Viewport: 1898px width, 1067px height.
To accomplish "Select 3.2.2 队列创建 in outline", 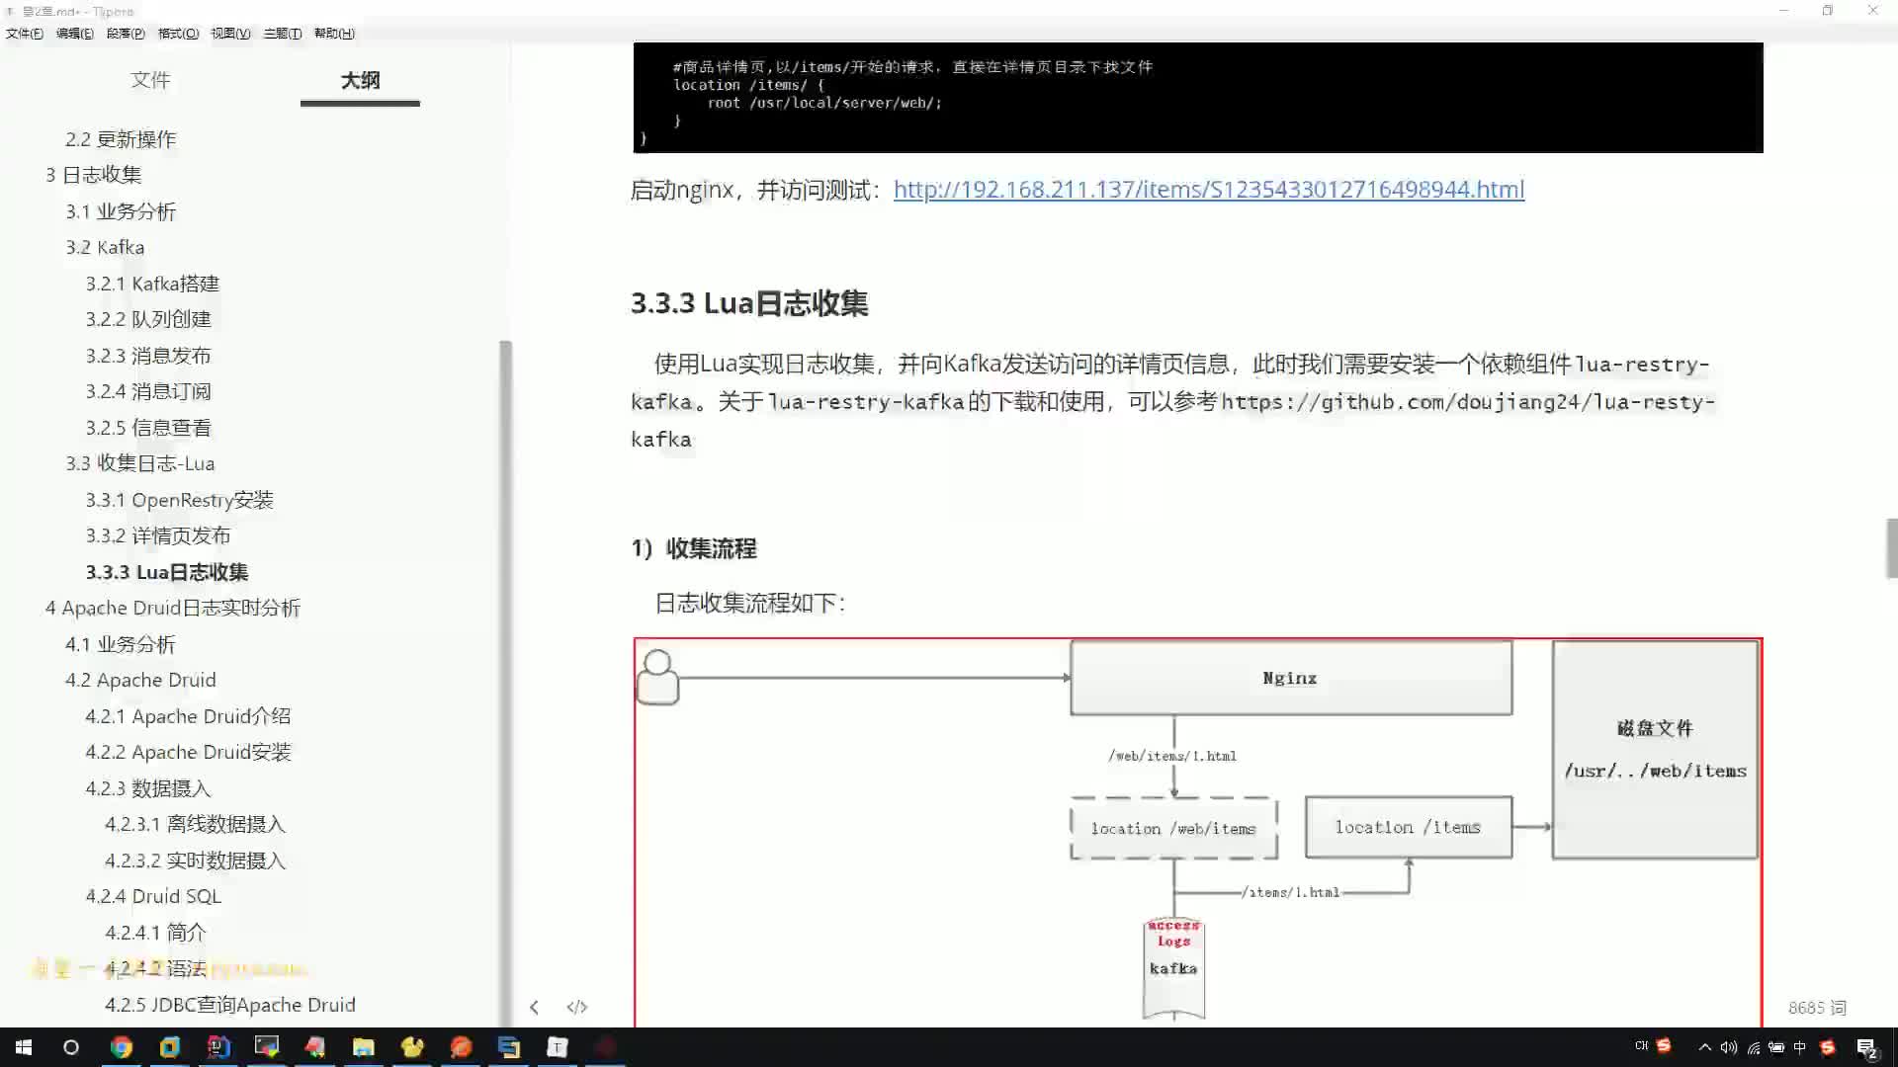I will pos(148,319).
